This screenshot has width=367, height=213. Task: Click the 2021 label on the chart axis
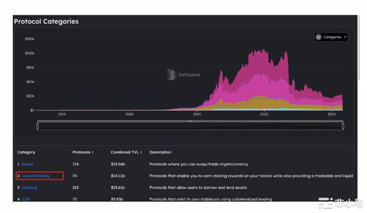197,114
